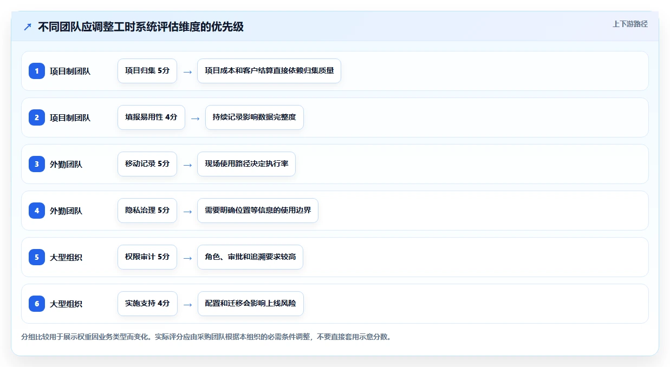
Task: Click the 需要明确位置等信息的使用边界 box
Action: [x=258, y=211]
